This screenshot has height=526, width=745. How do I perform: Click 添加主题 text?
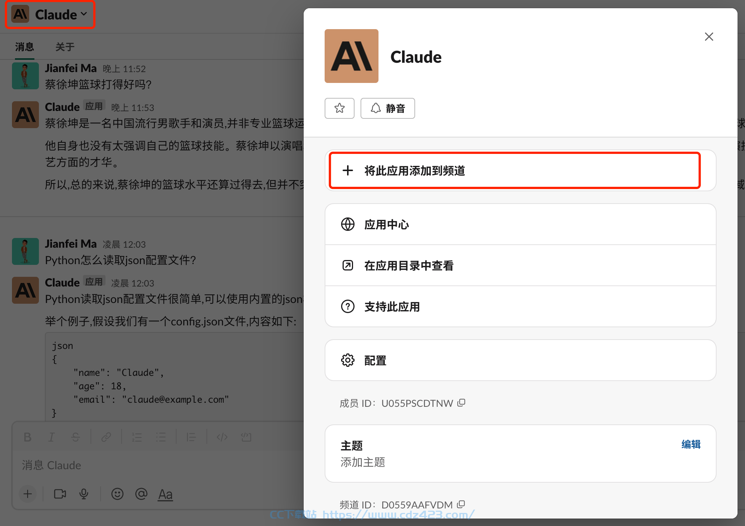362,462
